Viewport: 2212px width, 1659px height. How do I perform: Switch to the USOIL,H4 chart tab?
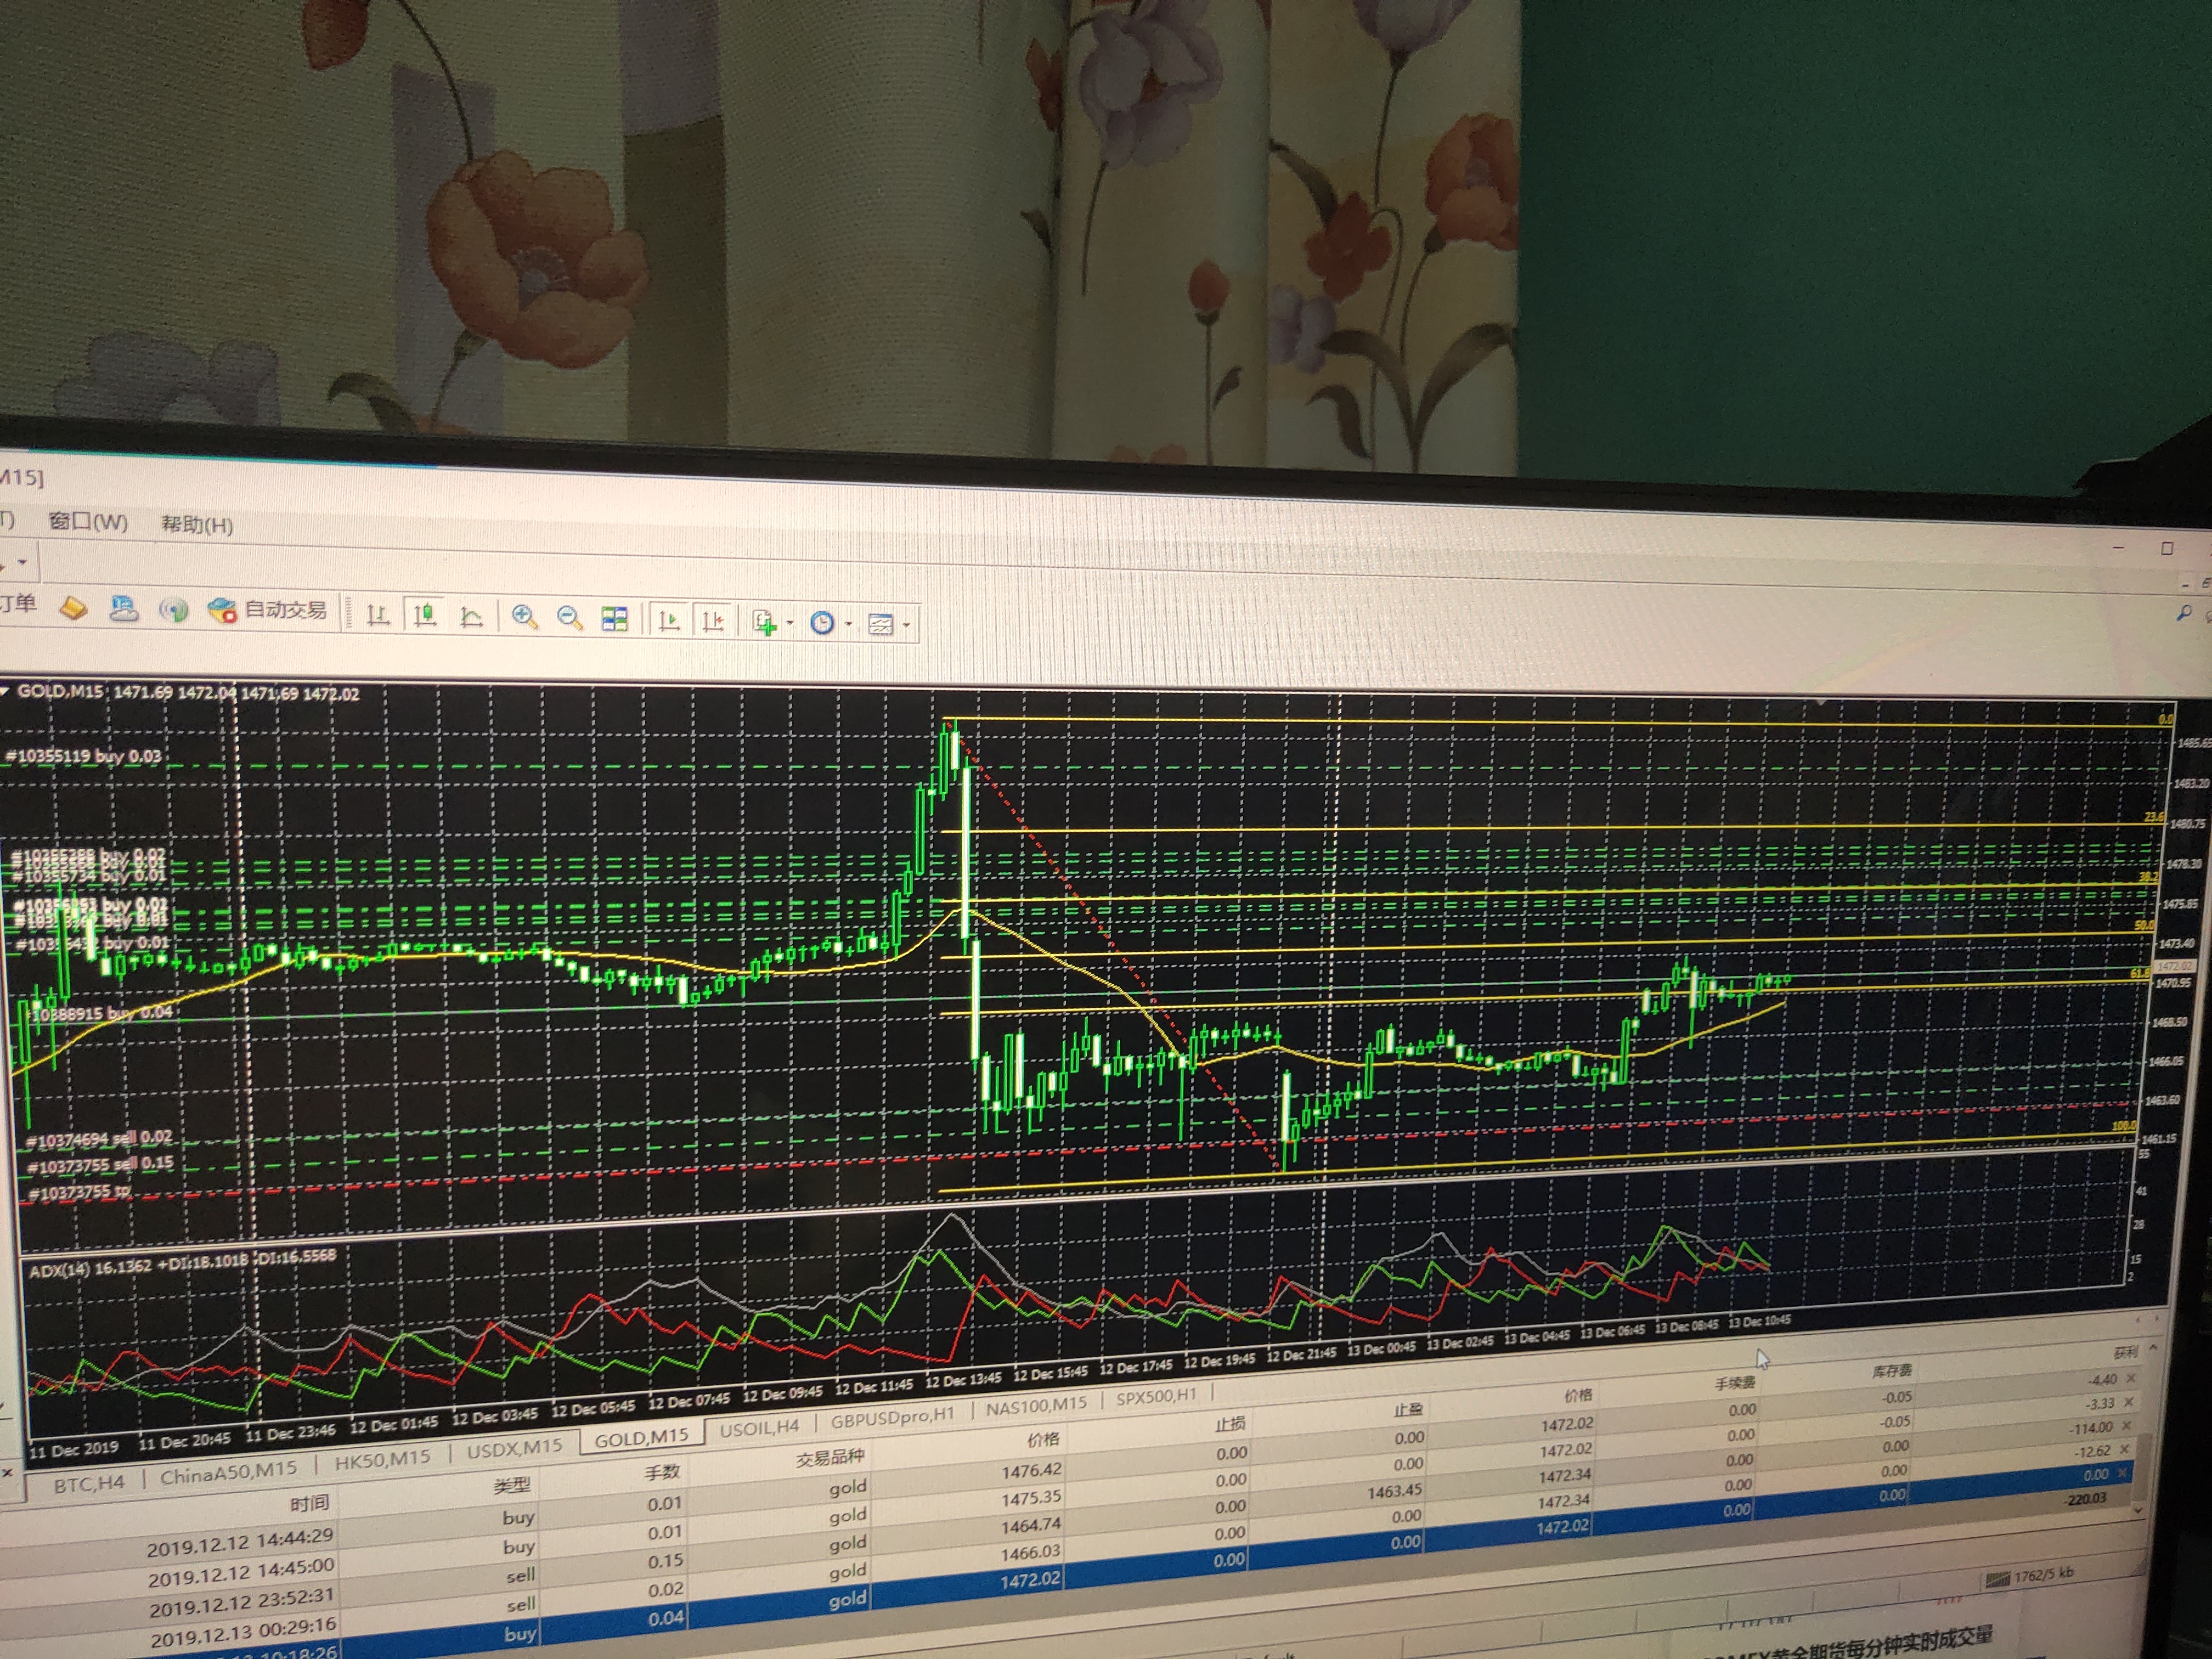coord(759,1428)
